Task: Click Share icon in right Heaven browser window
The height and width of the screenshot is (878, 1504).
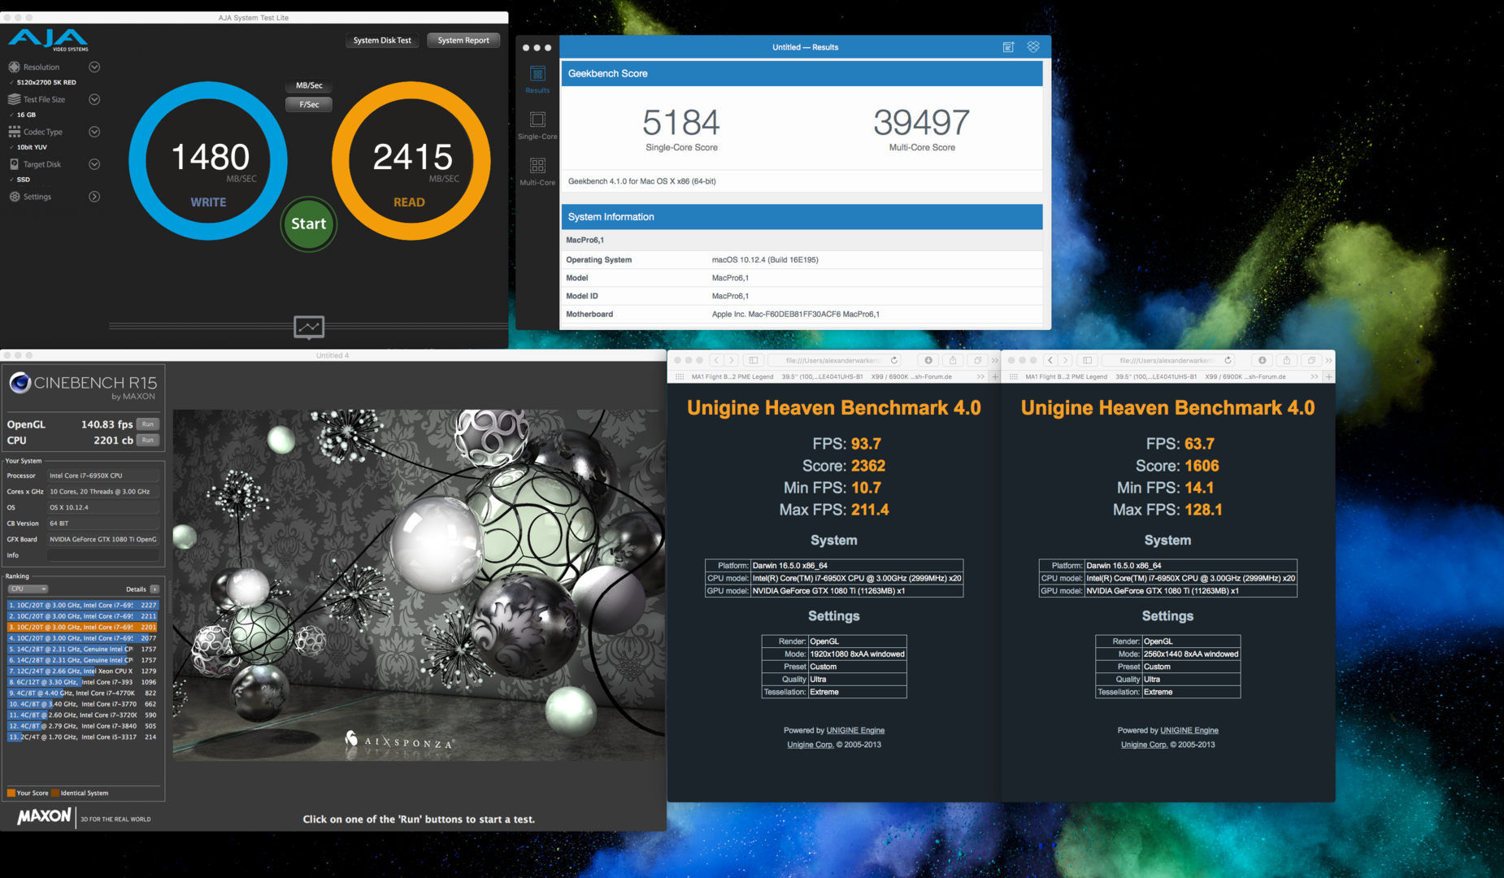Action: 1287,360
